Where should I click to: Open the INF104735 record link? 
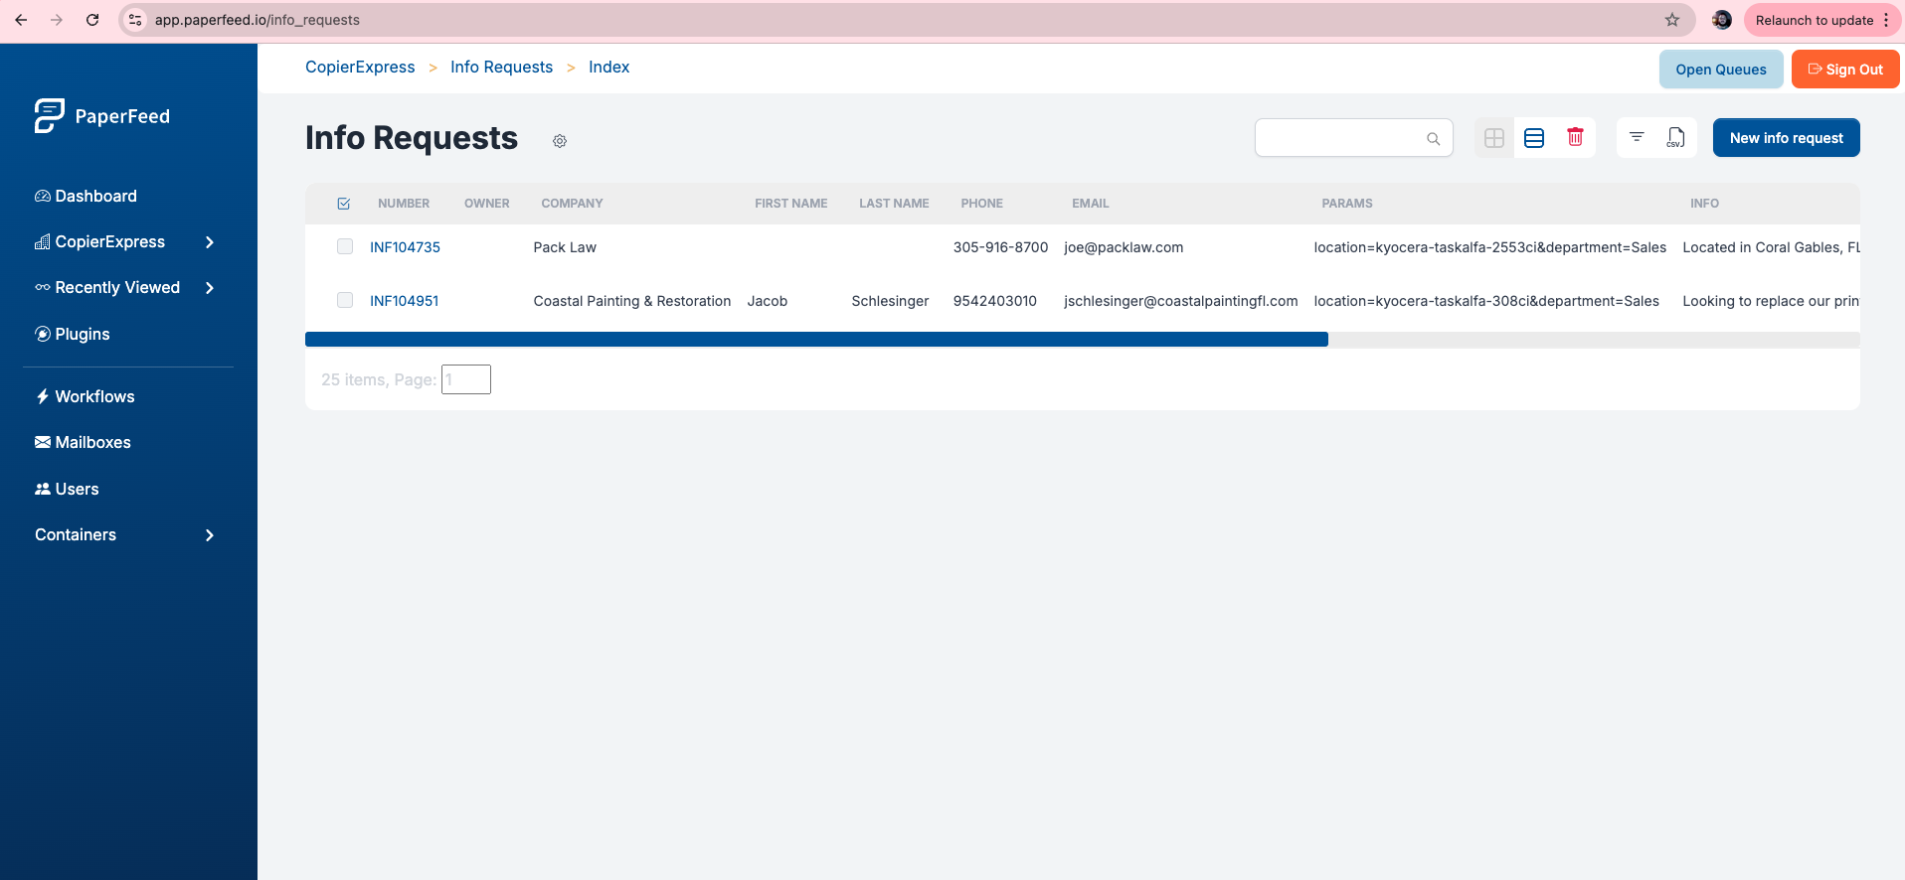405,247
